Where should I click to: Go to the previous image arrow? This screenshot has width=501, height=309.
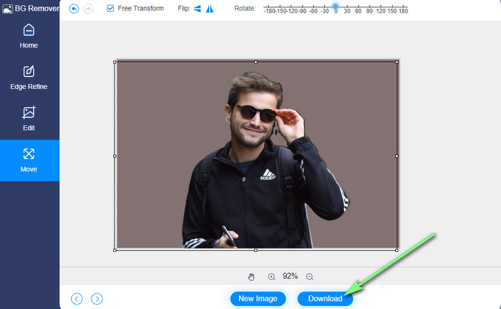77,299
